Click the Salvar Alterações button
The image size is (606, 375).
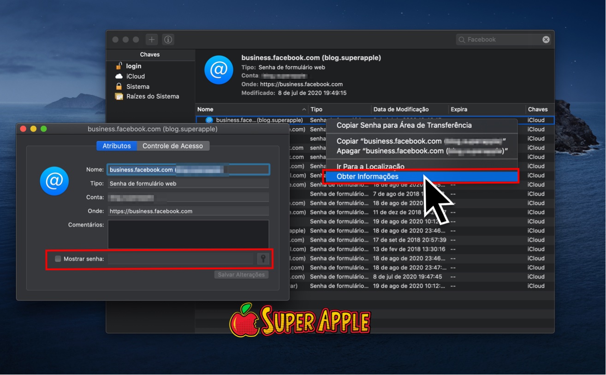[x=241, y=274]
